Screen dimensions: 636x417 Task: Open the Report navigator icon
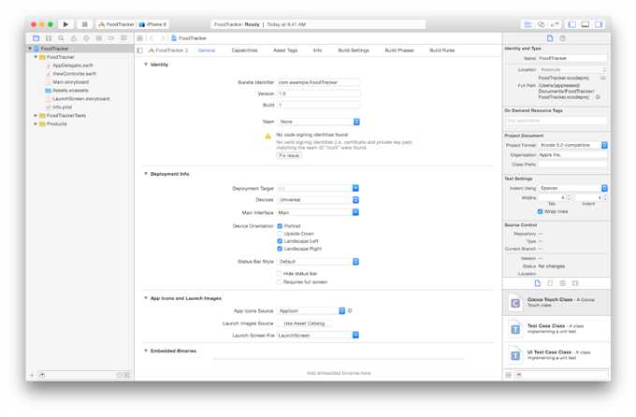click(123, 38)
